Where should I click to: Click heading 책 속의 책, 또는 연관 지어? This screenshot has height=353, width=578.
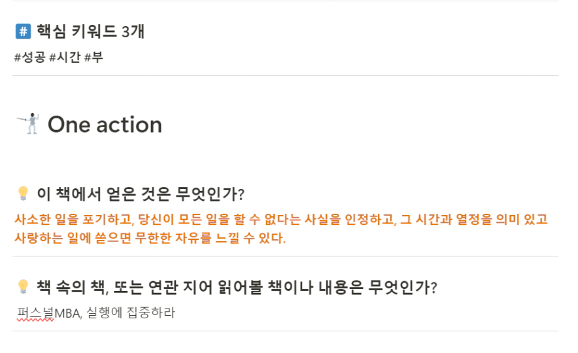[237, 287]
